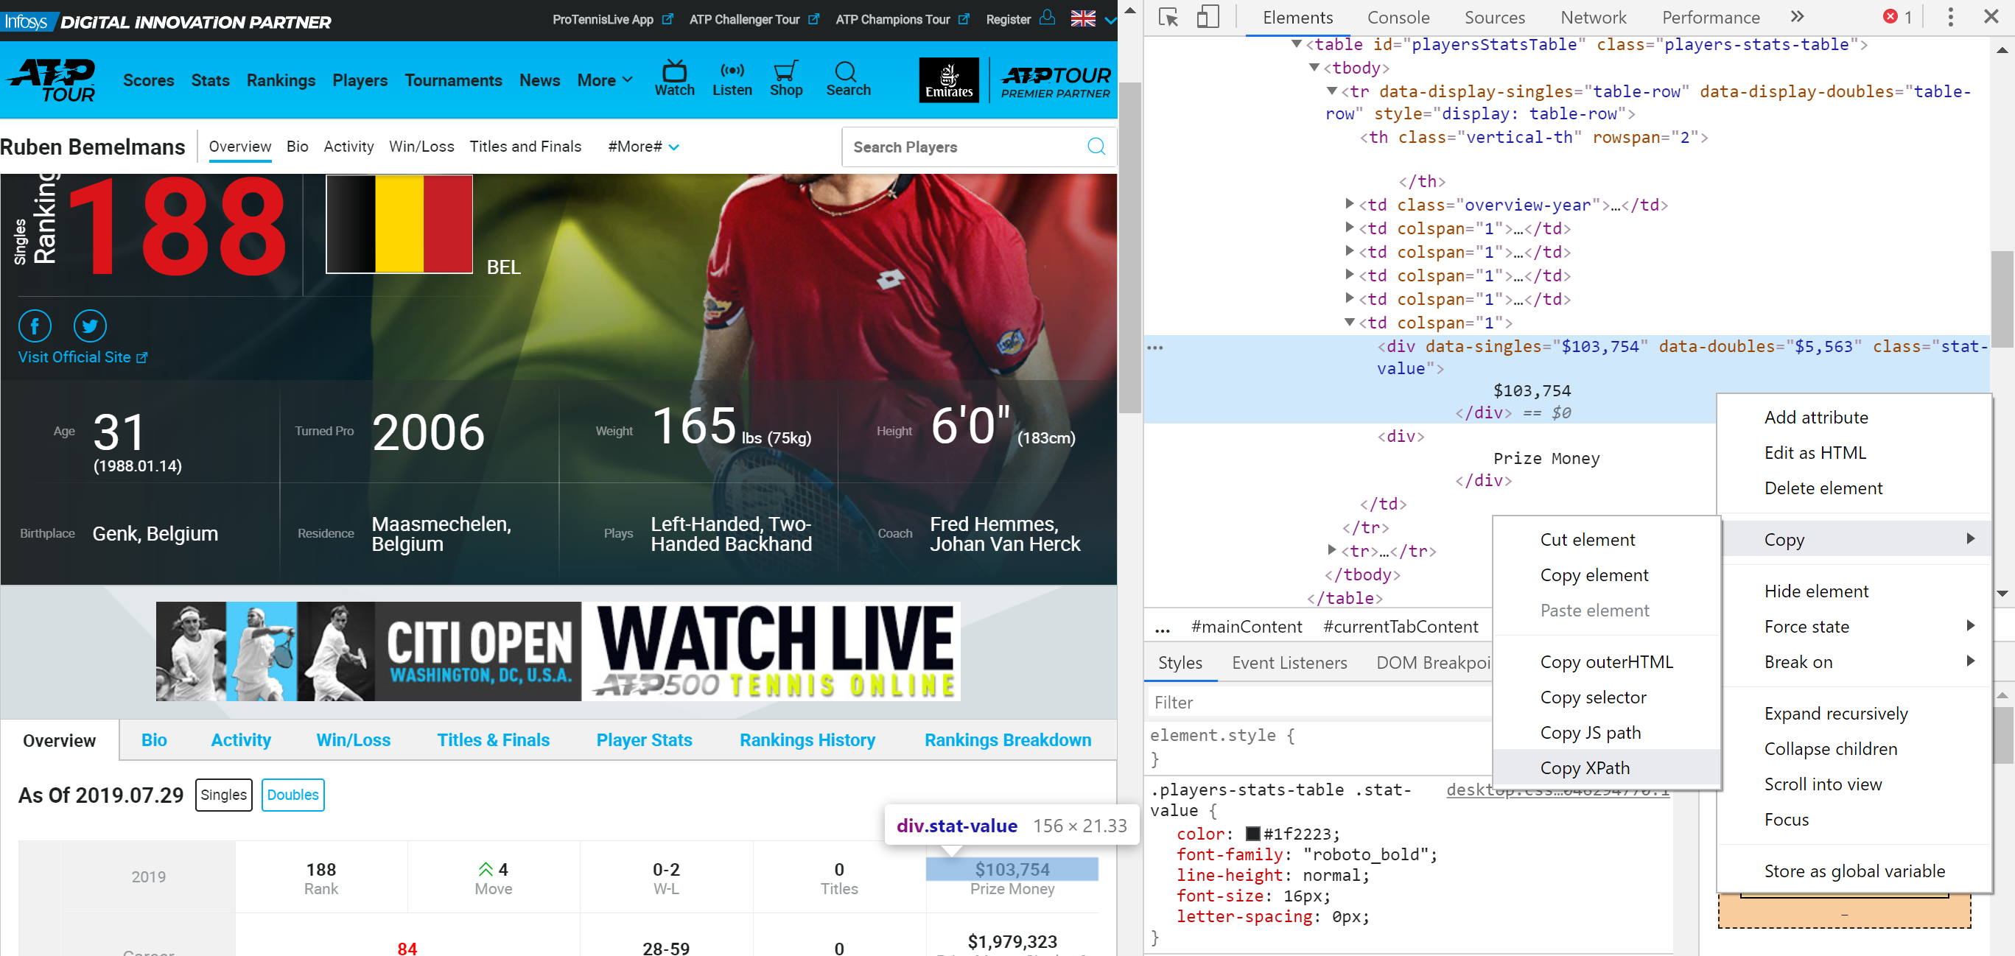Select Copy XPath from the submenu
Image resolution: width=2015 pixels, height=956 pixels.
(x=1585, y=767)
